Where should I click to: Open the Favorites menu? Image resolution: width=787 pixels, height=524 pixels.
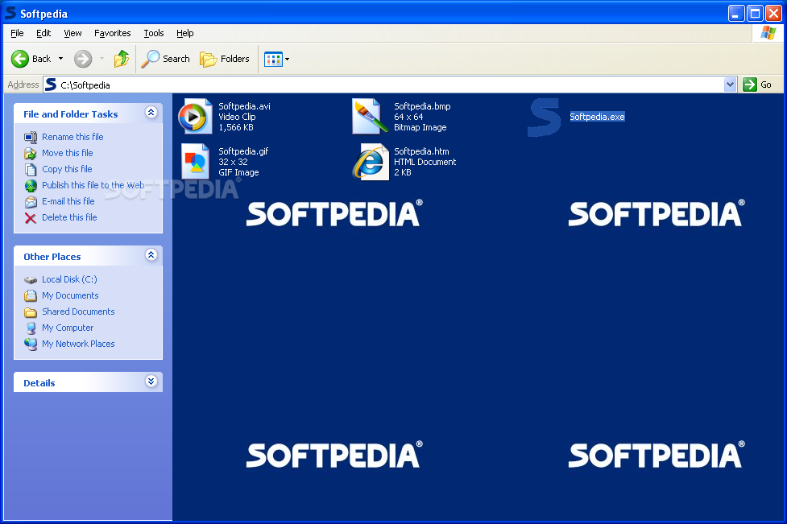[x=113, y=33]
